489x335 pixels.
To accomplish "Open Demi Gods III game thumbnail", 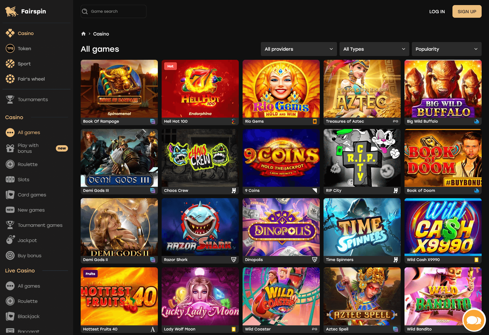I will (x=119, y=158).
